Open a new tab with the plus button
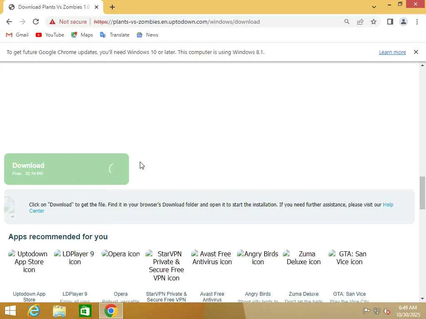The image size is (426, 319). (112, 7)
